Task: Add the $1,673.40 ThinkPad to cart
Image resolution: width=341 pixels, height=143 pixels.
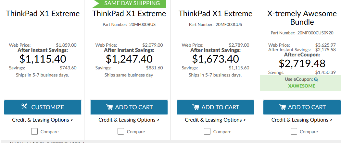Action: point(215,107)
